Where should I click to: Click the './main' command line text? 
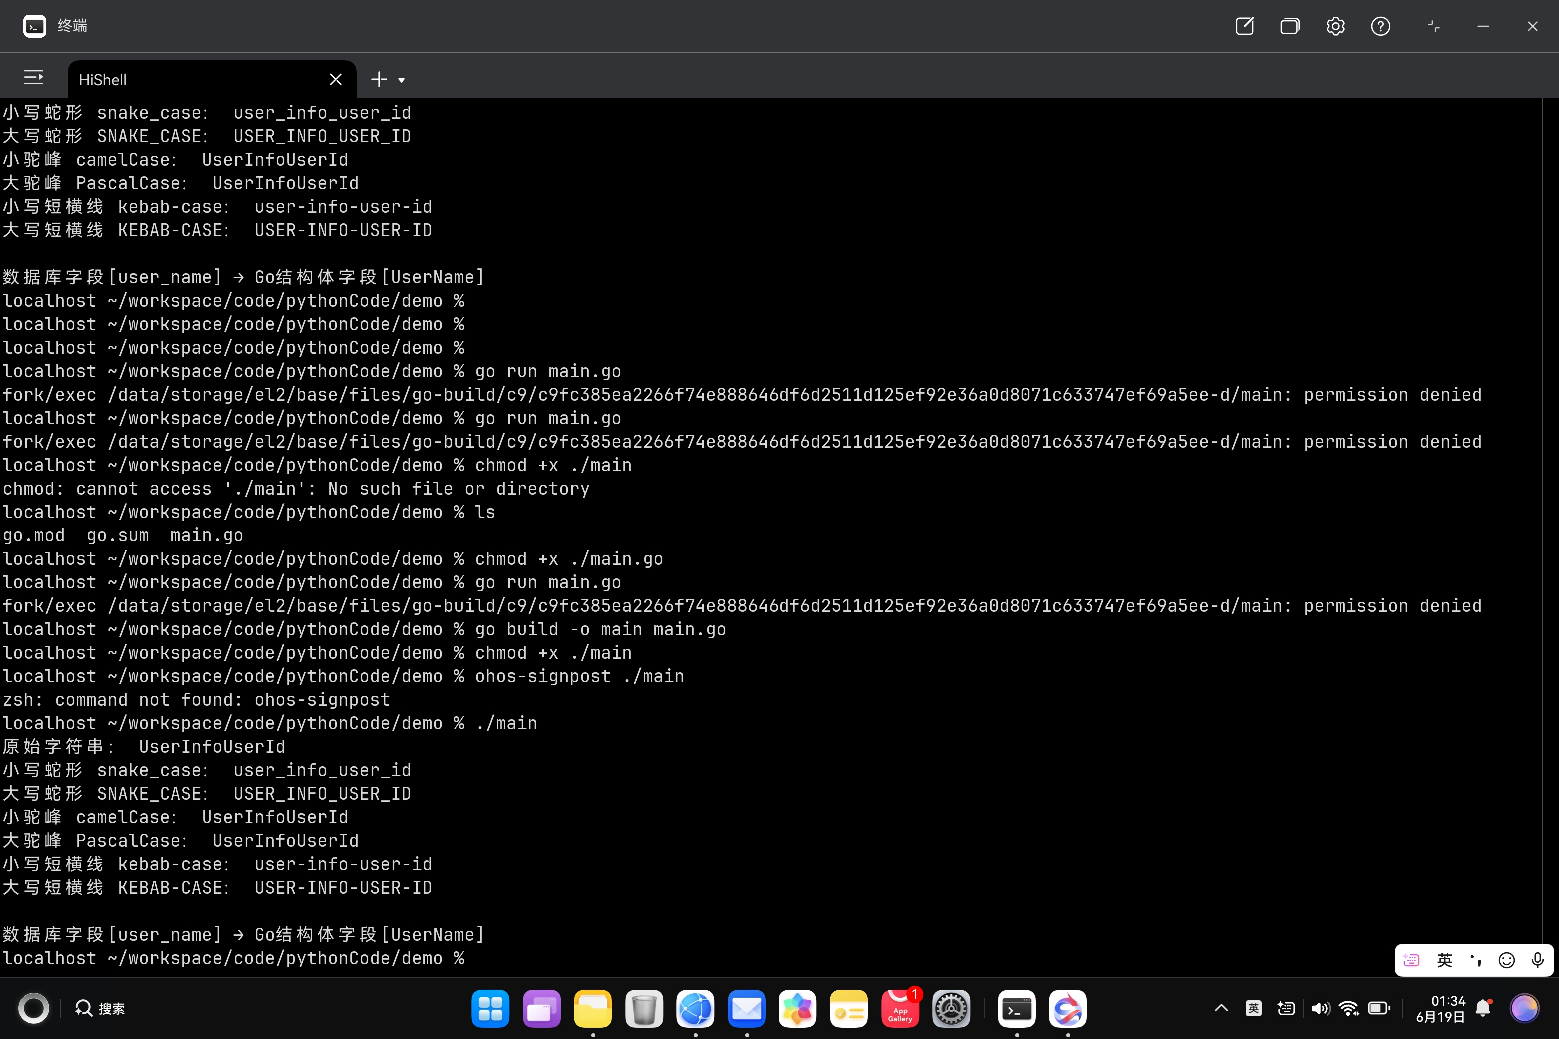point(506,723)
